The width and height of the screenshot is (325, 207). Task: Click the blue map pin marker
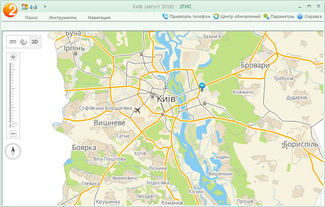point(202,87)
